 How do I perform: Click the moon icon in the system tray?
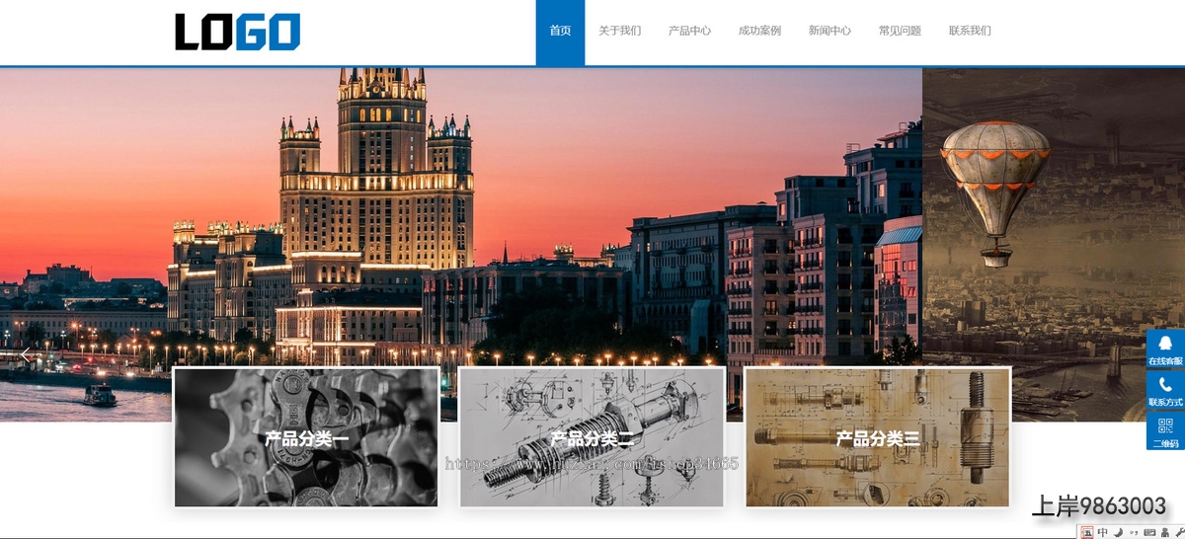point(1117,532)
